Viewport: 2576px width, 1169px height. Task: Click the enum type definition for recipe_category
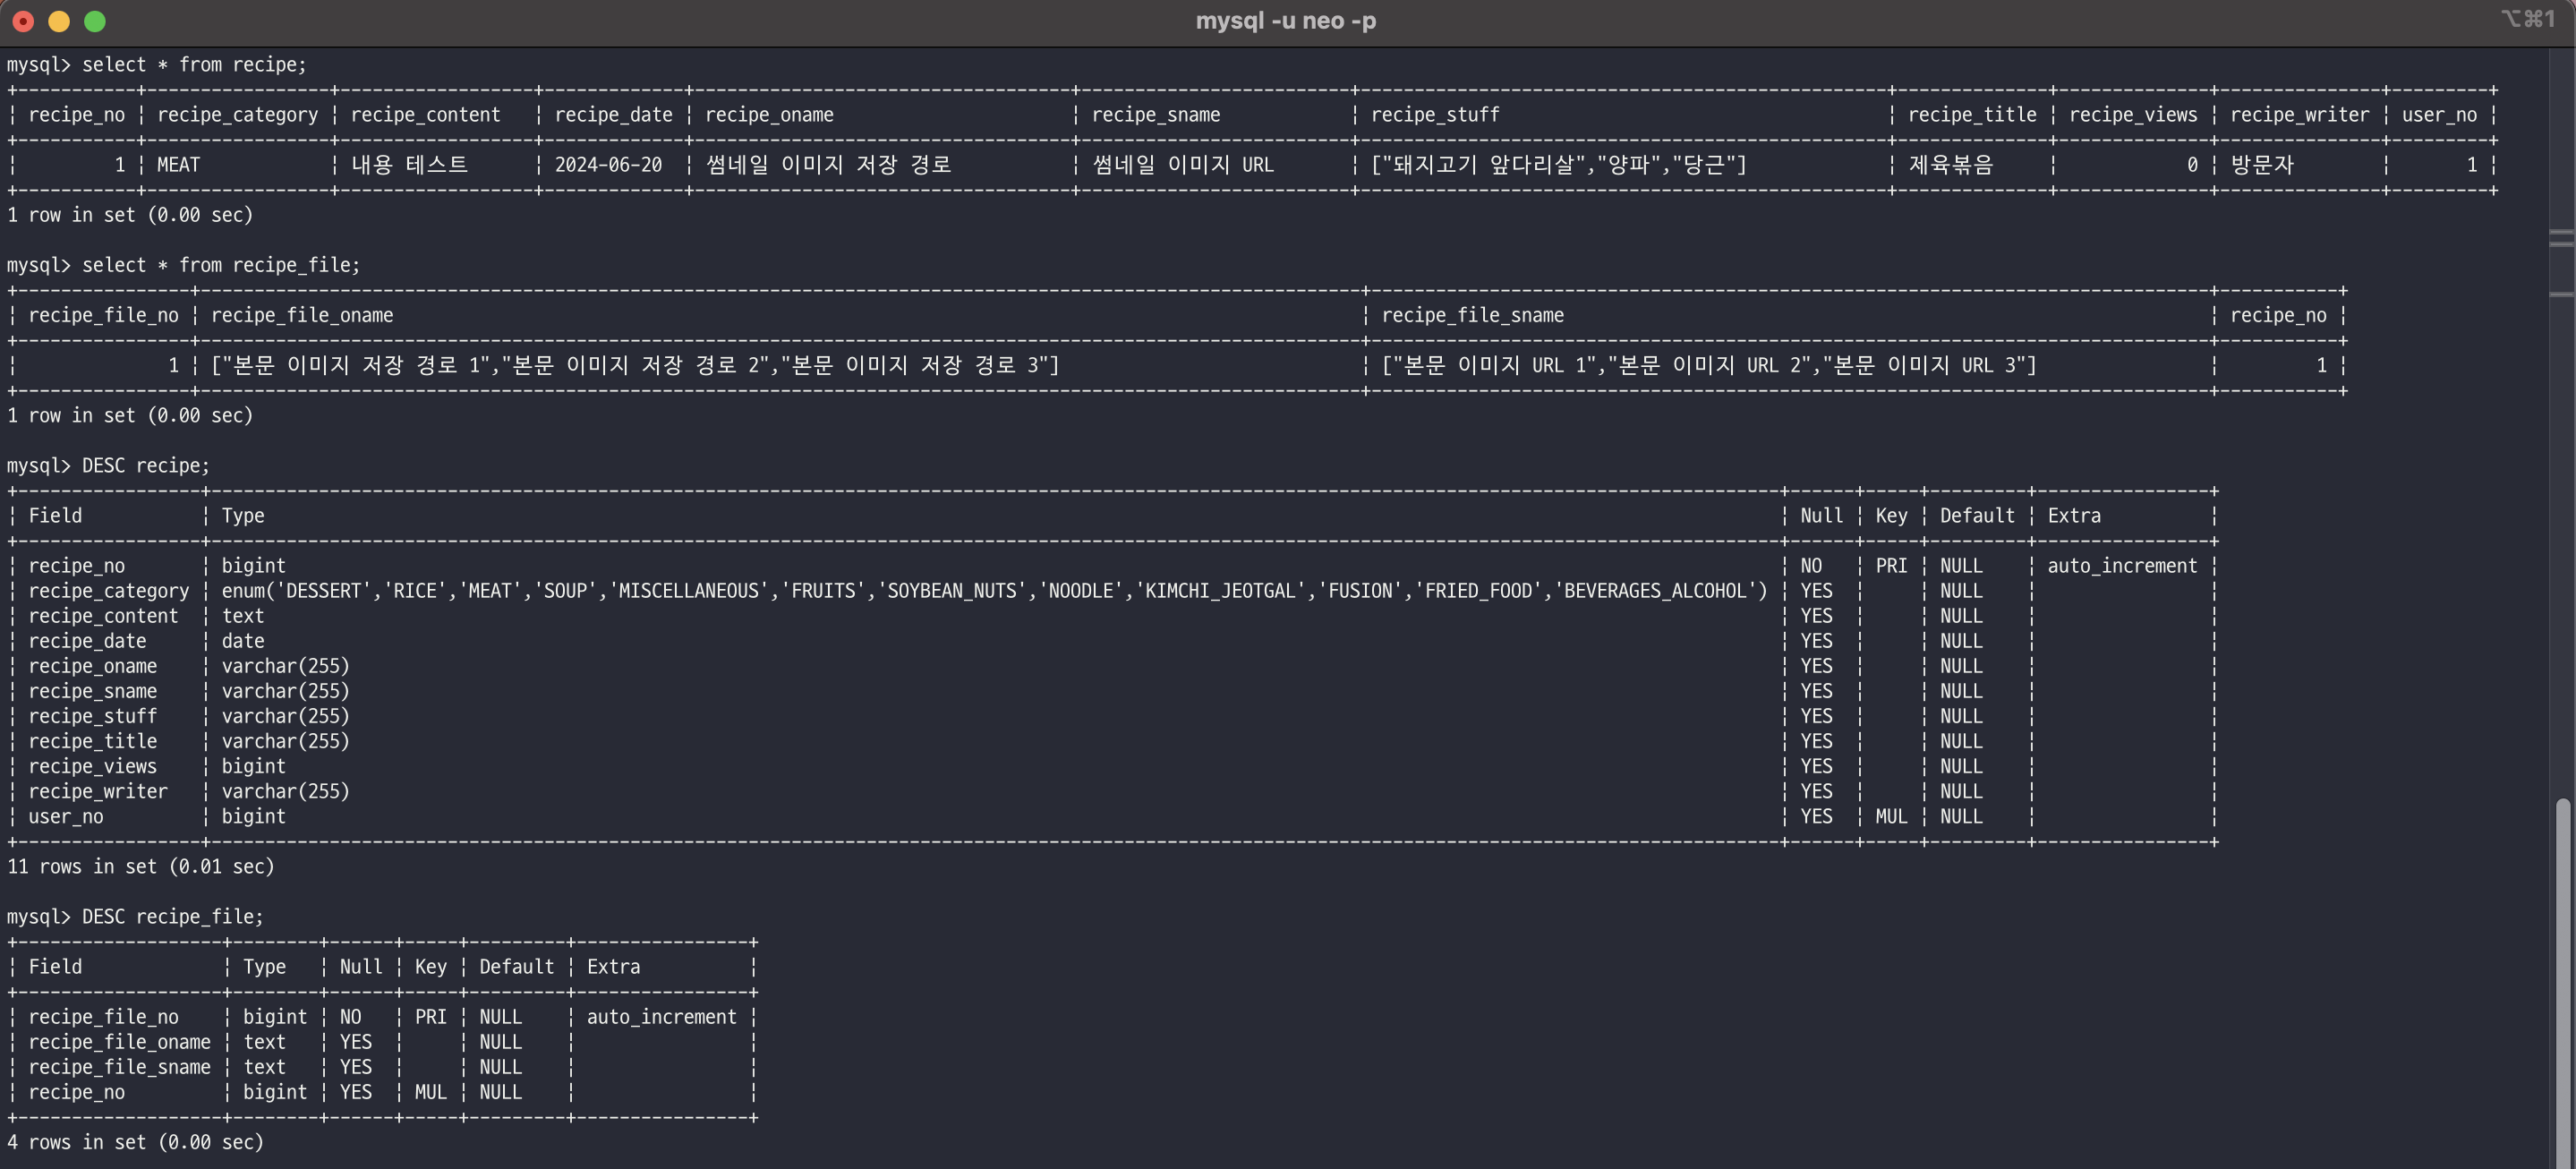(994, 591)
